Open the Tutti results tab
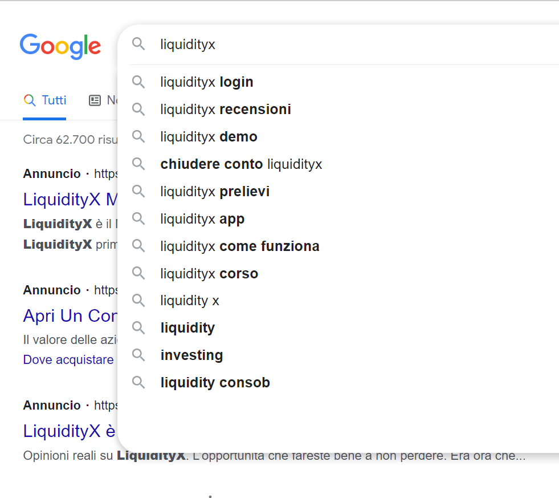This screenshot has height=498, width=559. click(45, 100)
